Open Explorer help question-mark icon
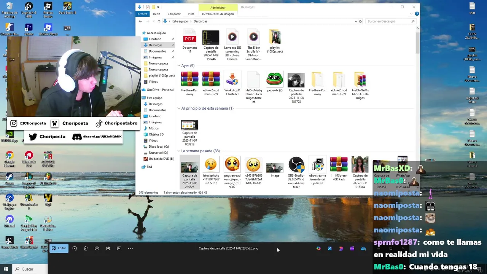 coord(417,14)
